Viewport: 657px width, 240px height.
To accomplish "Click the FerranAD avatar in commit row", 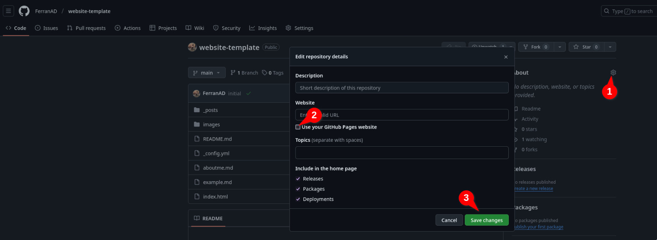I will point(197,94).
